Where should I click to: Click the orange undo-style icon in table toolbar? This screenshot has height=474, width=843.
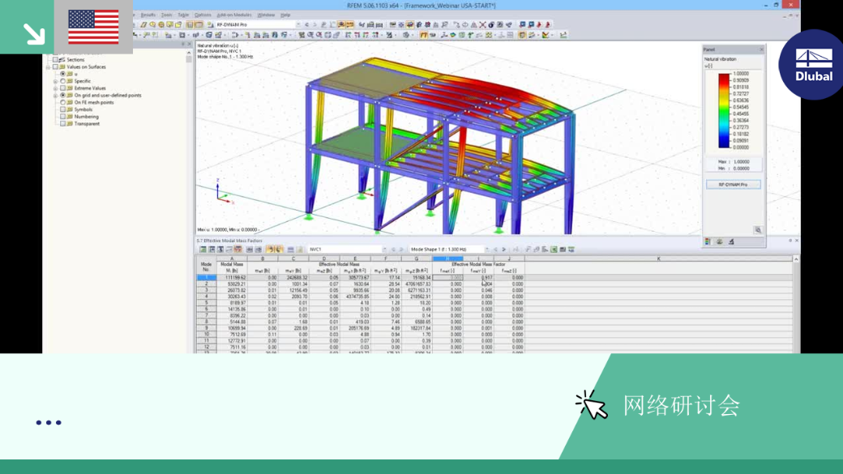pos(271,250)
